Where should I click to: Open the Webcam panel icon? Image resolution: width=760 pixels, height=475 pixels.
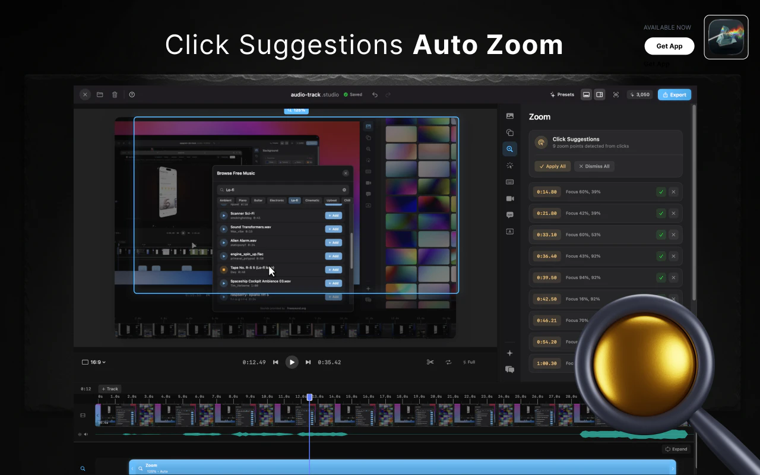tap(509, 198)
